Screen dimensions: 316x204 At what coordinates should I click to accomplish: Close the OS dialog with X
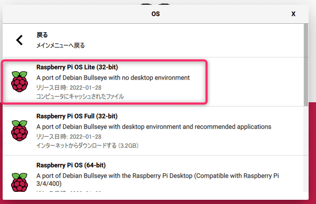293,14
